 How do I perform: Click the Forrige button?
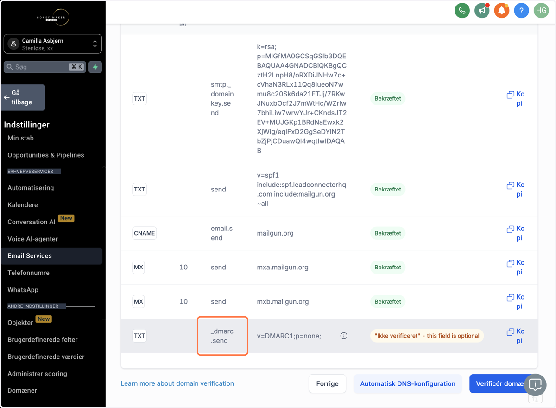pyautogui.click(x=328, y=383)
